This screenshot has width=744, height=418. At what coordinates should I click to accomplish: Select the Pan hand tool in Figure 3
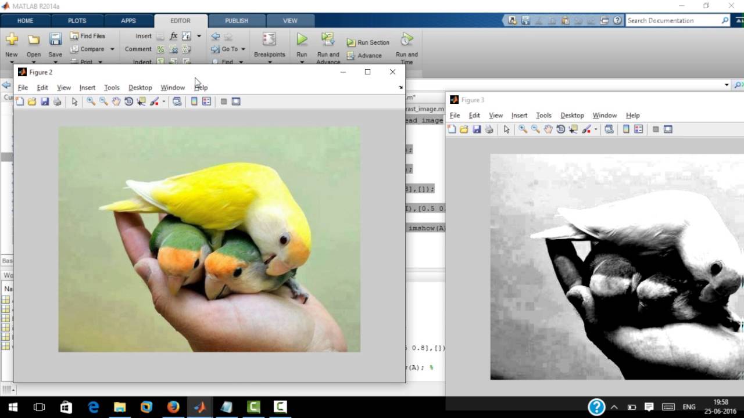pyautogui.click(x=548, y=129)
